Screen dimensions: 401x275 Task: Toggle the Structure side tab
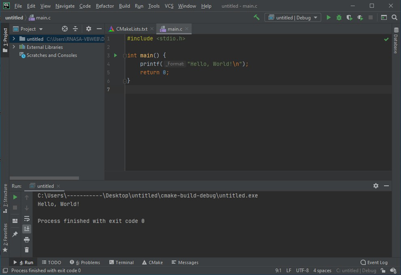(5, 198)
